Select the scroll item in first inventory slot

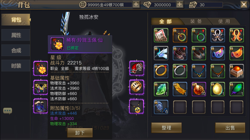click(161, 35)
